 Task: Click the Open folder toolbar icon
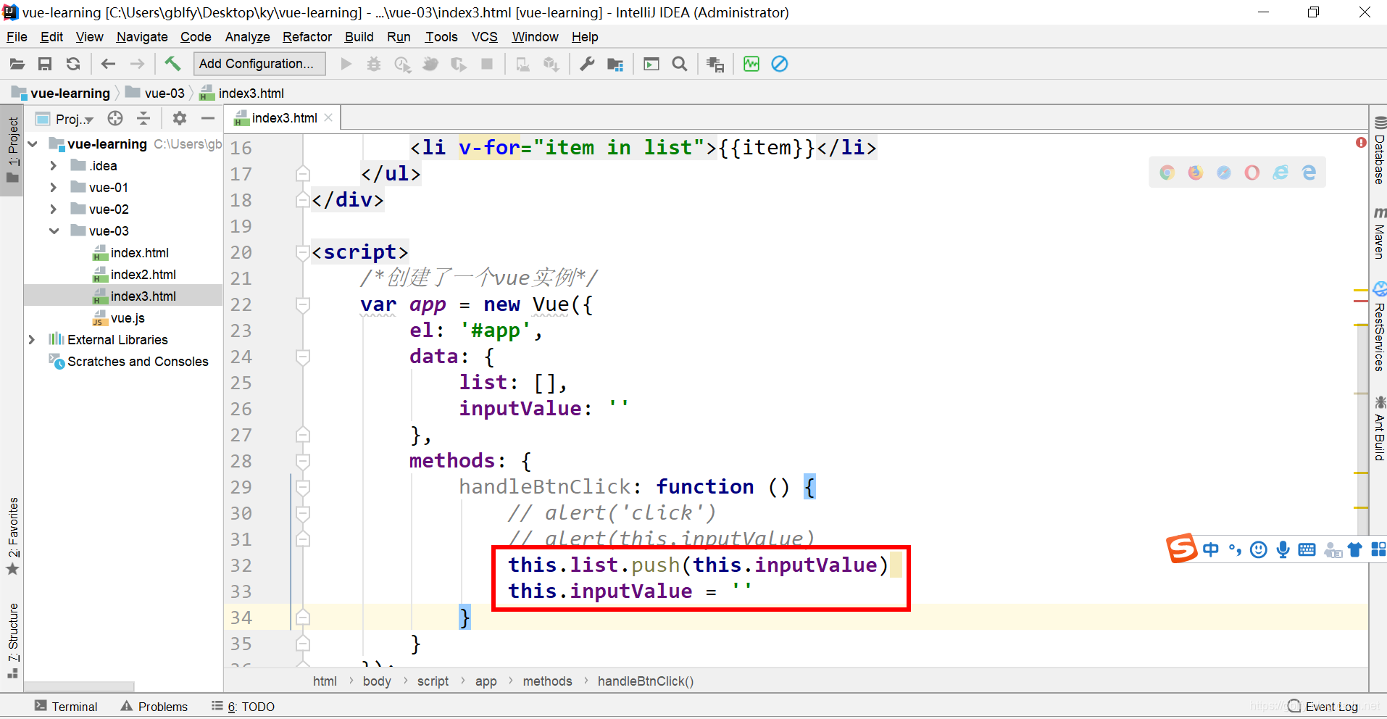coord(17,64)
